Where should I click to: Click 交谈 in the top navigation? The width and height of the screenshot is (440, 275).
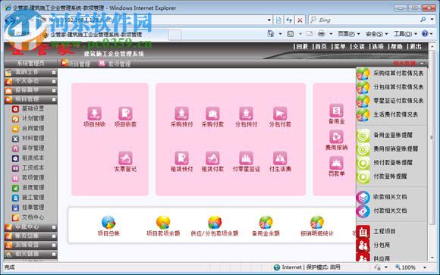tap(358, 47)
